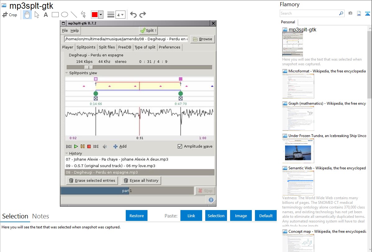Click the file path input field

(x=126, y=39)
